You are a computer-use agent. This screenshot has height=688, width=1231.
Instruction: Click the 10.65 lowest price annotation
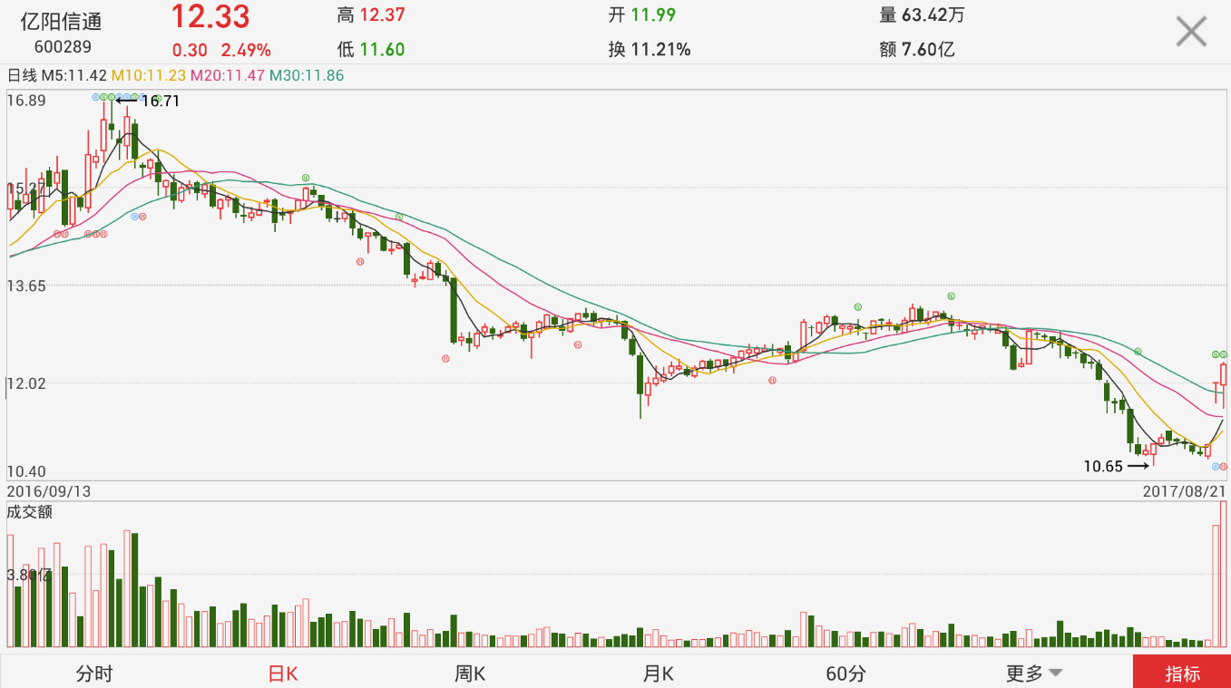[x=1103, y=467]
